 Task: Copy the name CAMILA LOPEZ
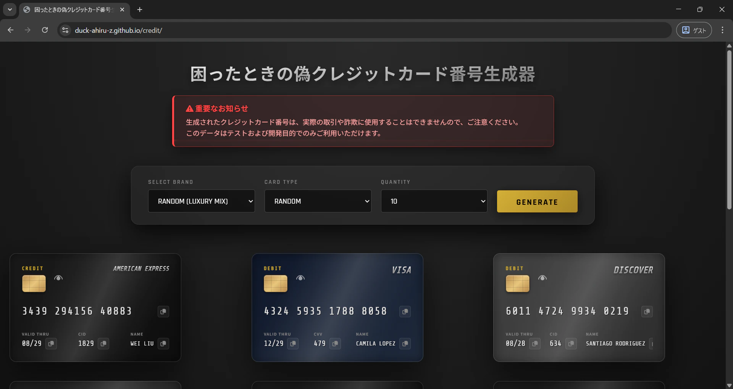(x=405, y=344)
